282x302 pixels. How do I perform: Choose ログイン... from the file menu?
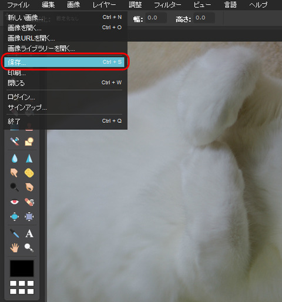click(65, 97)
